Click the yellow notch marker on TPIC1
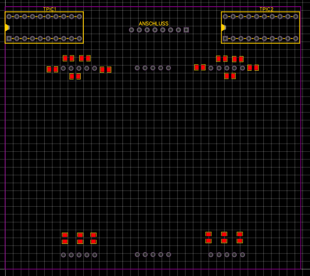310x276 pixels. [x=7, y=27]
